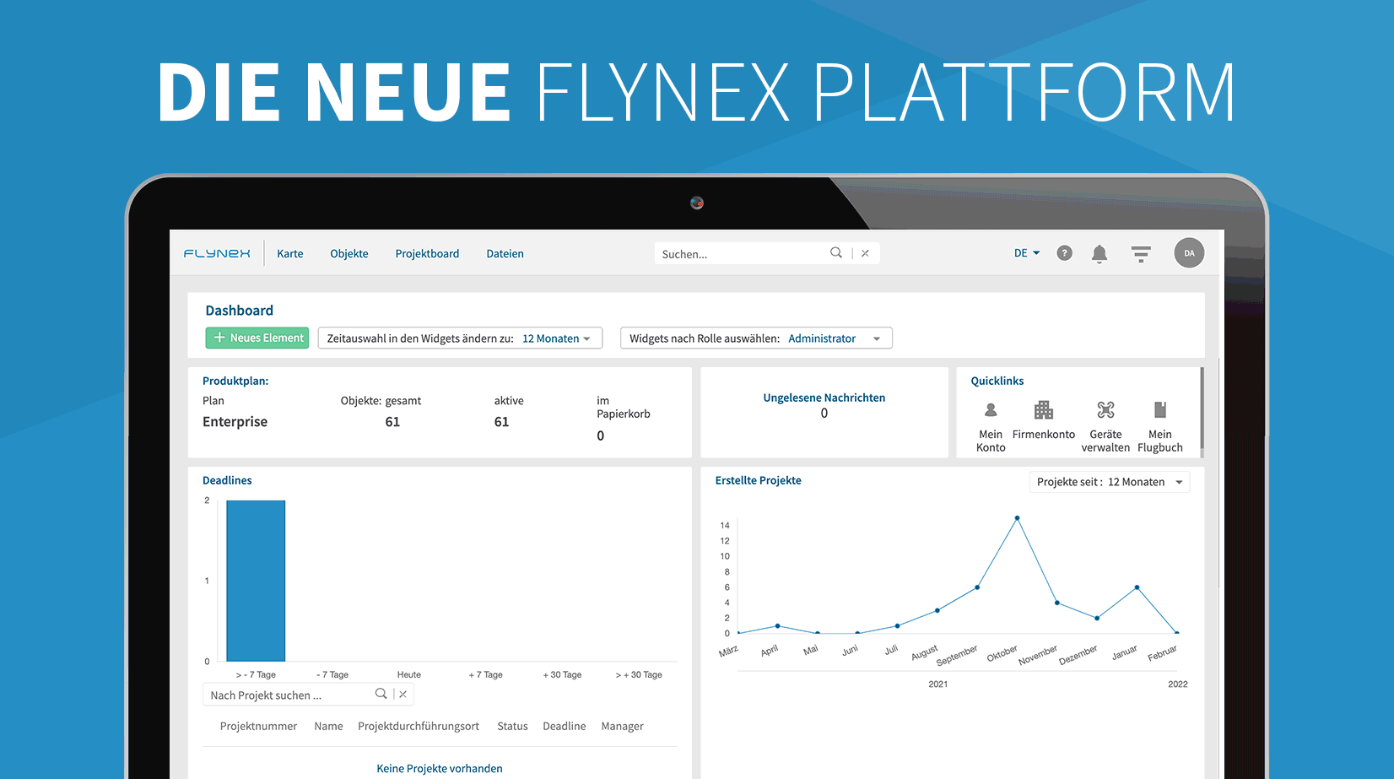Image resolution: width=1394 pixels, height=779 pixels.
Task: Click the filter lines icon in header
Action: pyautogui.click(x=1141, y=253)
